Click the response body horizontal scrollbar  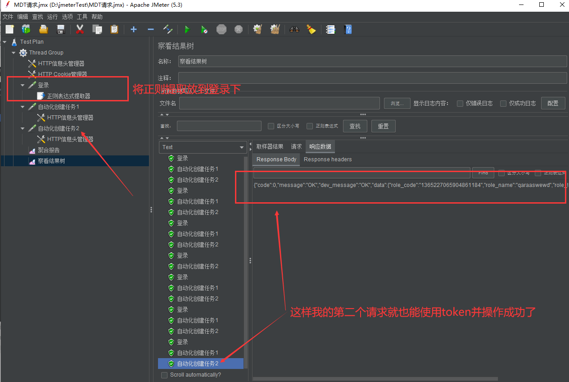tap(375, 379)
